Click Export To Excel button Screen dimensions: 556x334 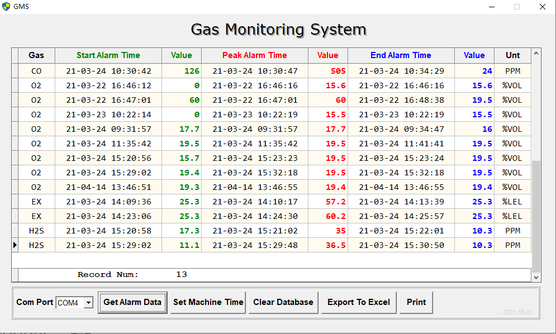tap(358, 302)
